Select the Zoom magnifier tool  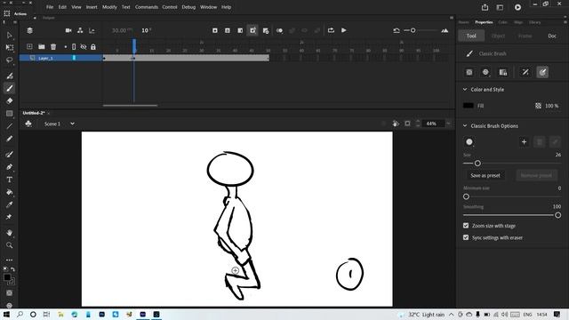coord(10,245)
